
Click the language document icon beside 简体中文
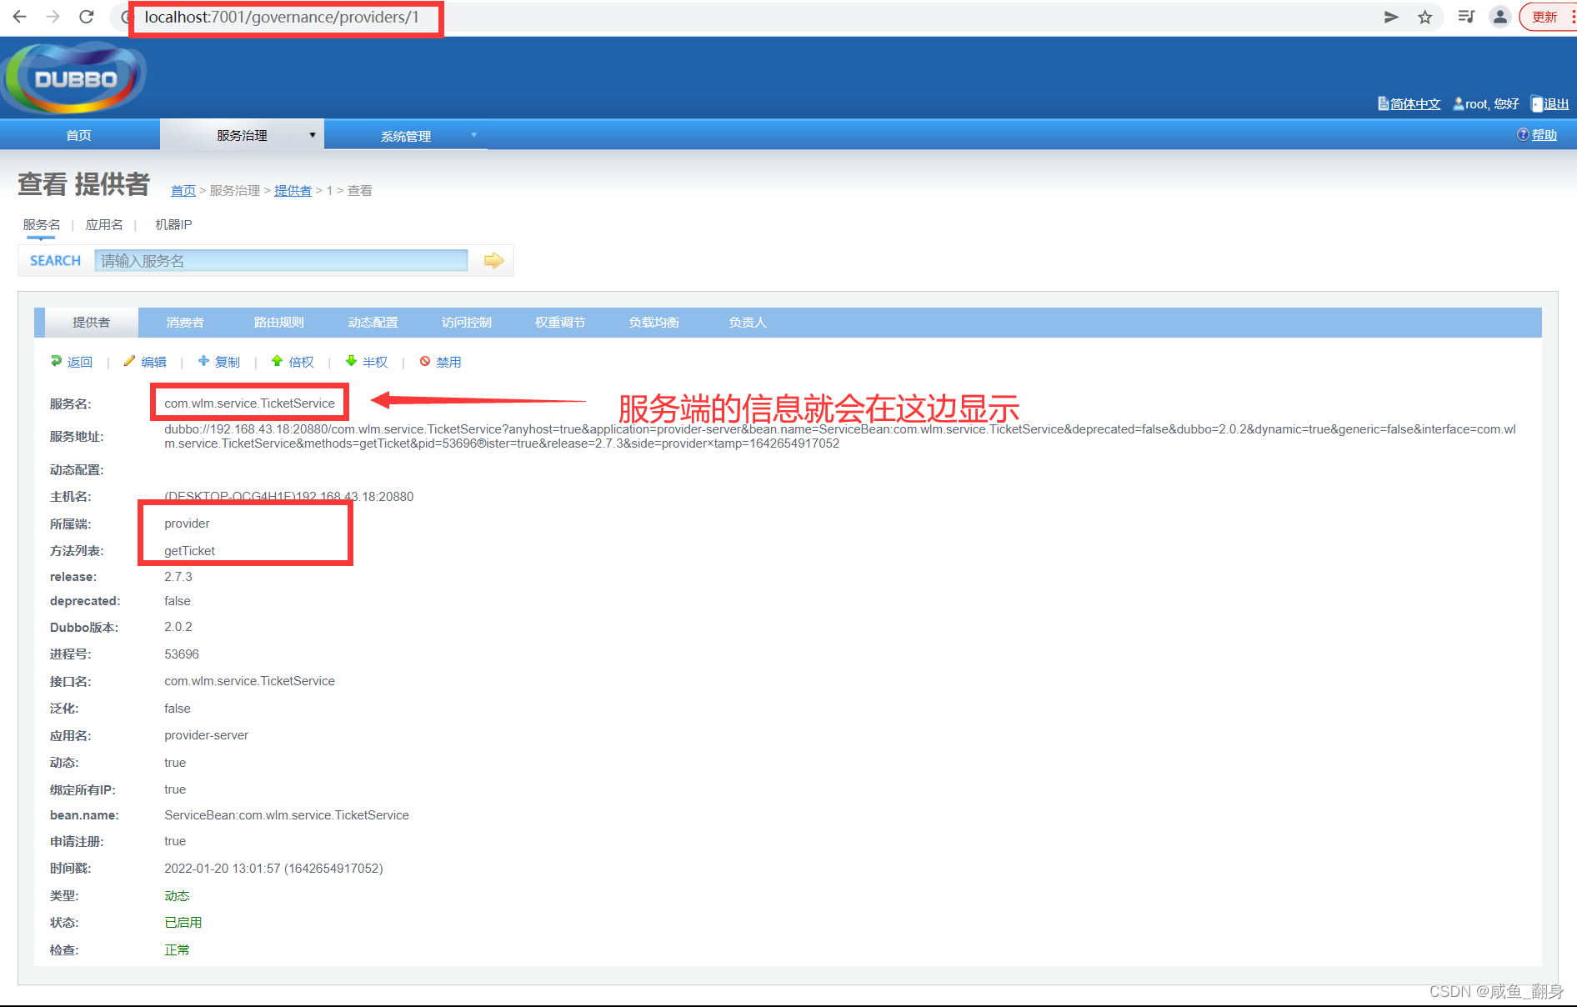point(1384,103)
